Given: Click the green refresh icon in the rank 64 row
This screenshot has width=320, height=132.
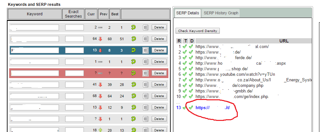Looking at the screenshot, I should click(x=133, y=39).
